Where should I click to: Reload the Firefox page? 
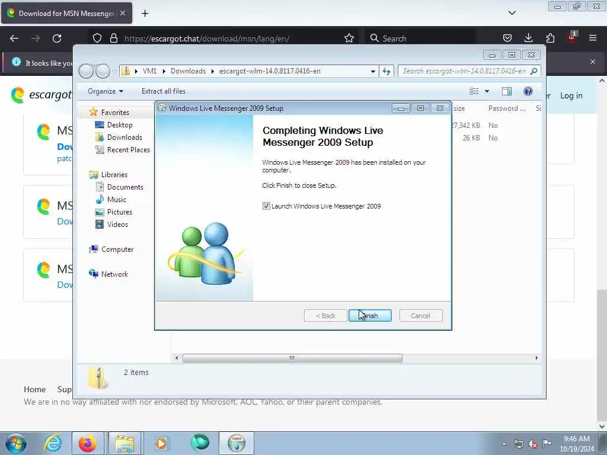pyautogui.click(x=57, y=39)
